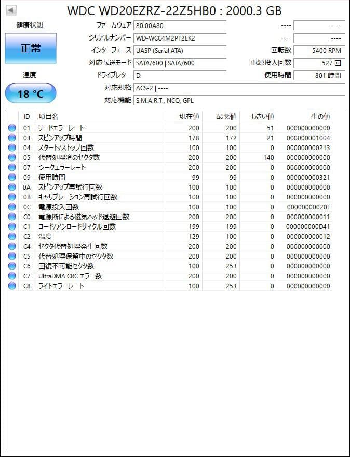Click the 健康状態 label
Image resolution: width=350 pixels, height=457 pixels.
tap(30, 25)
